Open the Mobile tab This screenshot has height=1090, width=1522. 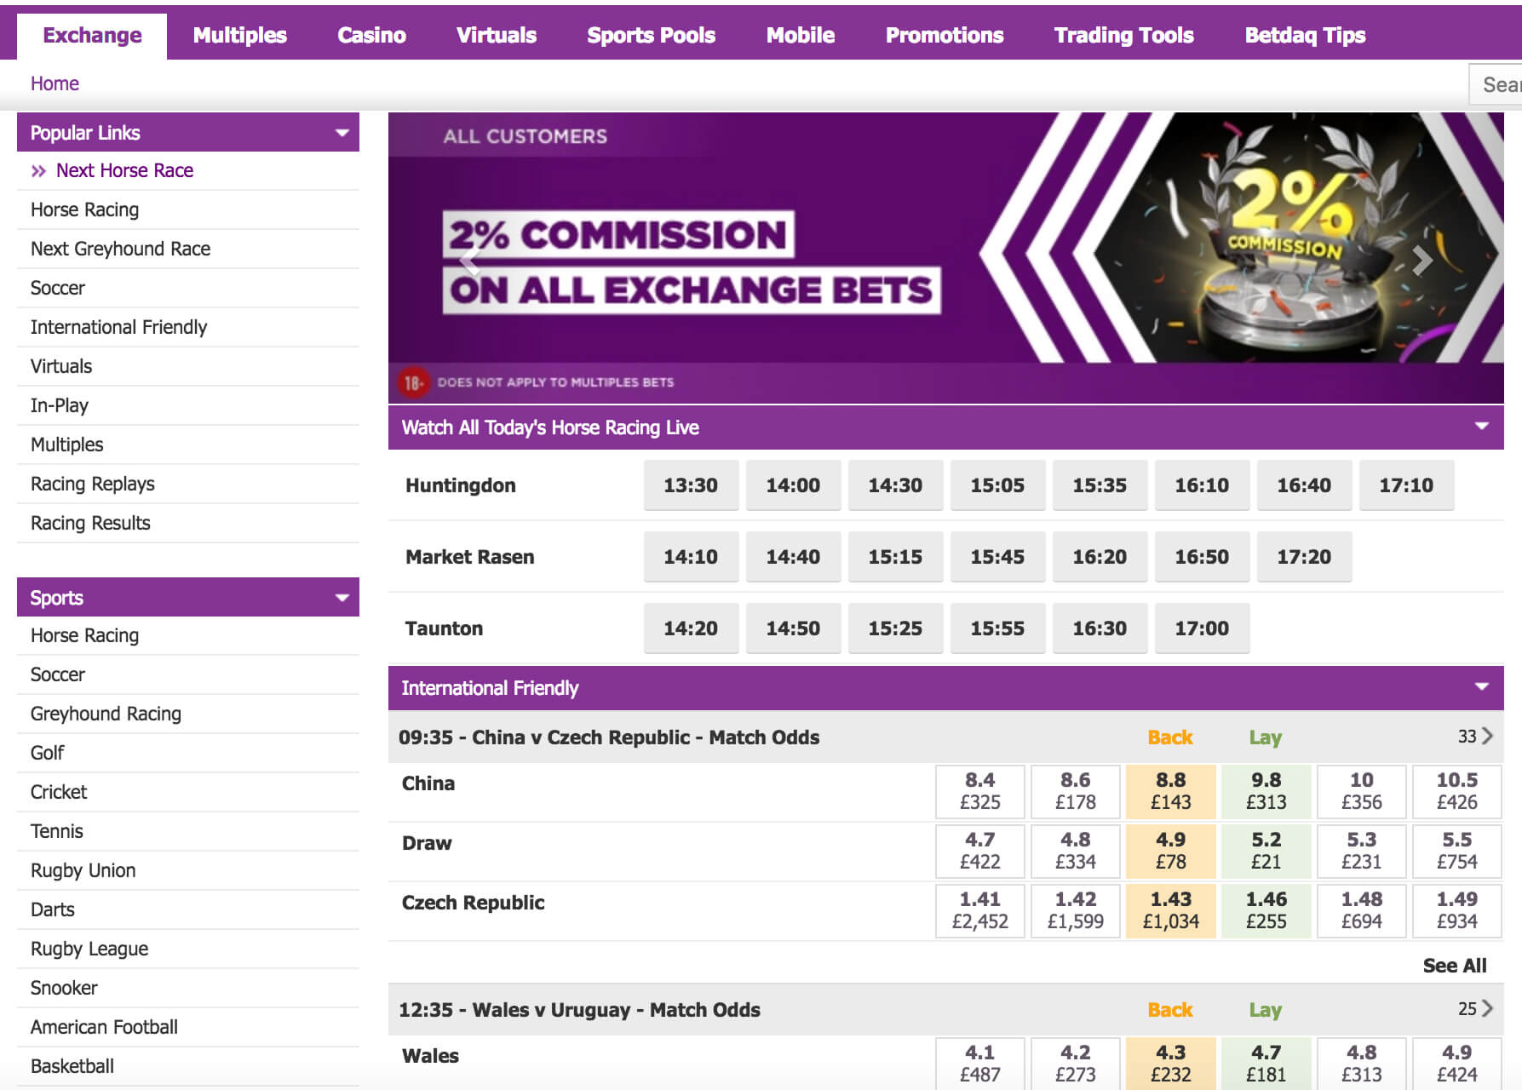[801, 36]
